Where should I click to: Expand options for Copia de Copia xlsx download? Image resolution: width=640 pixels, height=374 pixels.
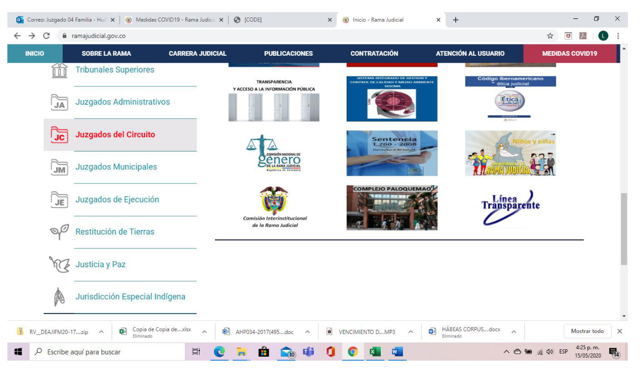204,332
